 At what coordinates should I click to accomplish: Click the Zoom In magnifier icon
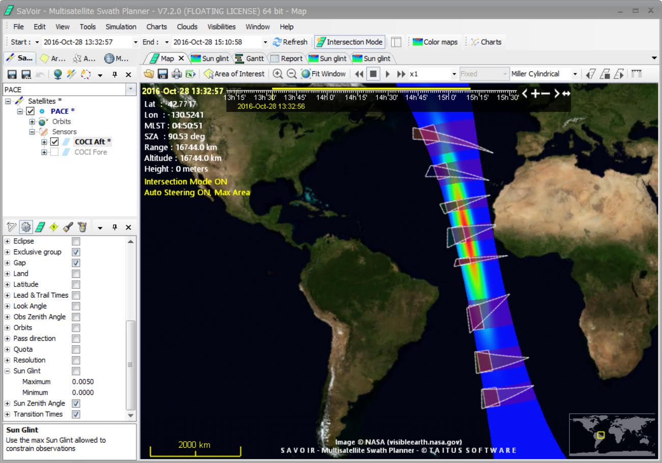(278, 74)
